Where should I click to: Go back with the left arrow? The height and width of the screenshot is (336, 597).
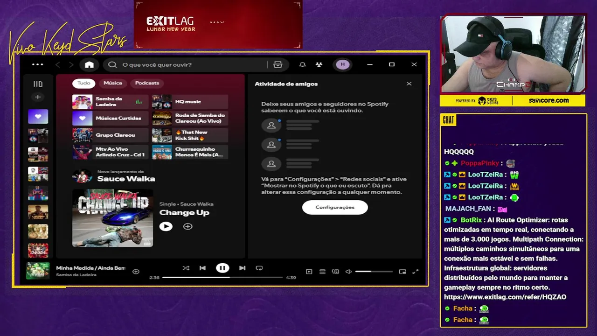point(58,64)
